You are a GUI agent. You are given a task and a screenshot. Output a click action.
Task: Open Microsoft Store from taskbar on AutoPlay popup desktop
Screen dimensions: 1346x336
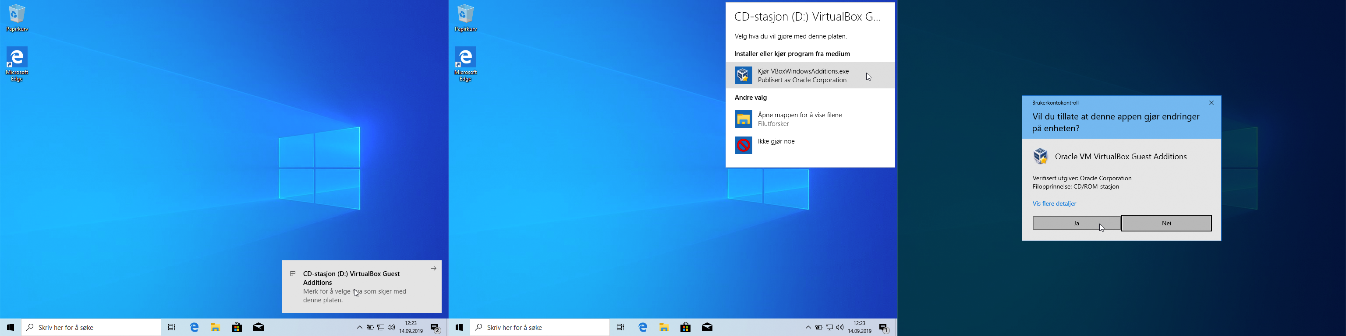(686, 327)
